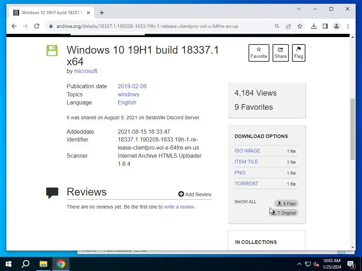Screen dimensions: 362x271
Task: Open the notification center icon
Action: 351,264
